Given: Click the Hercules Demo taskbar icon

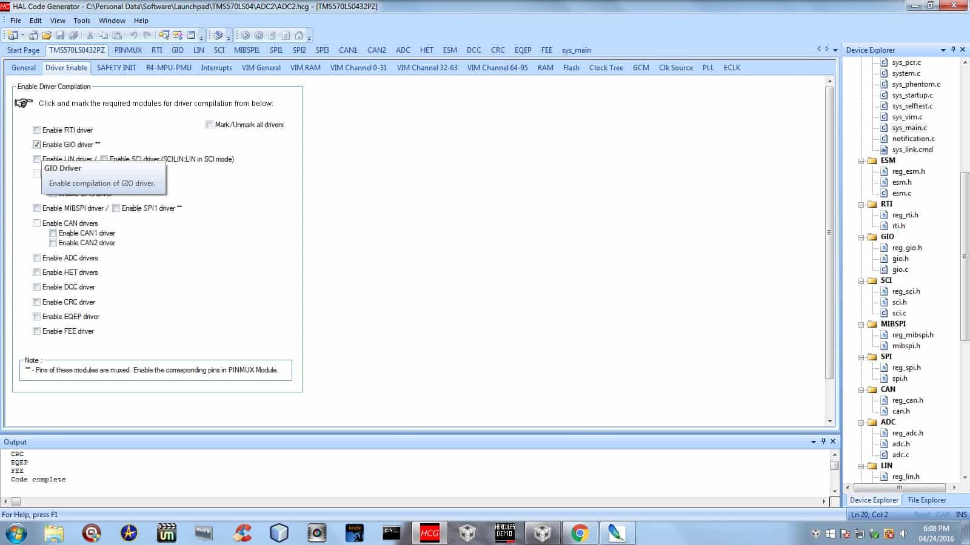Looking at the screenshot, I should [504, 533].
